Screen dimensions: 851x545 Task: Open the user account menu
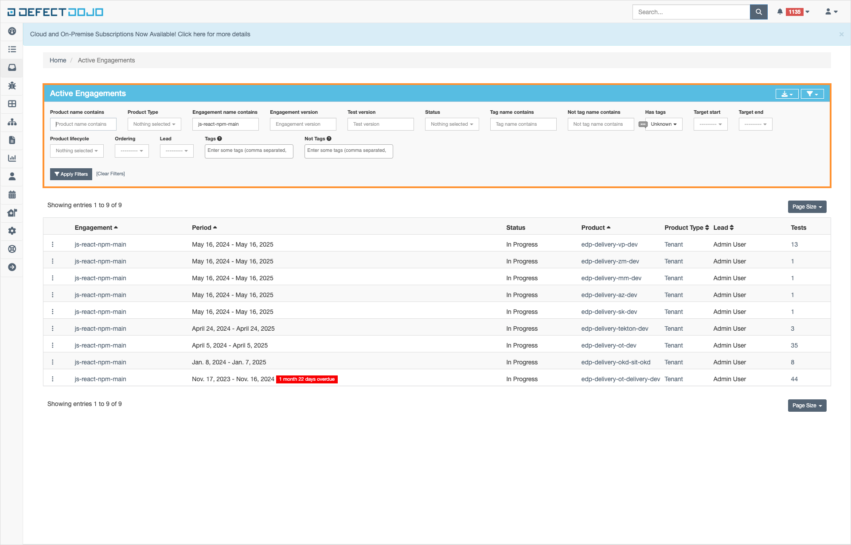pos(831,12)
